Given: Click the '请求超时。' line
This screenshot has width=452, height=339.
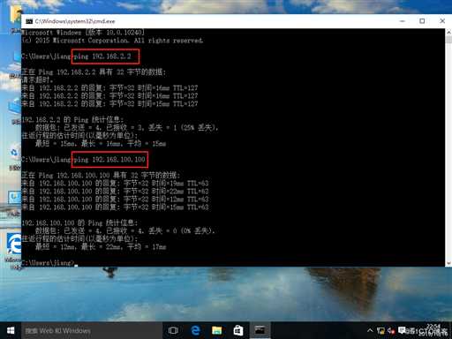Looking at the screenshot, I should pos(37,80).
